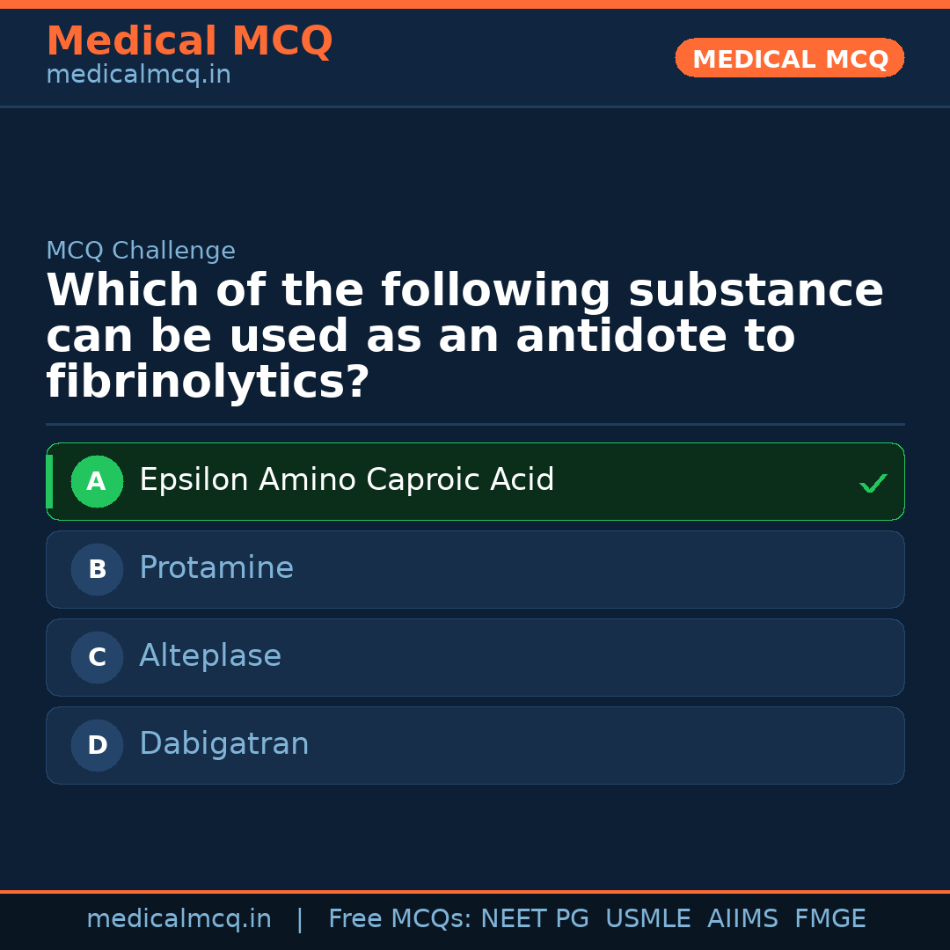Click the circular B badge icon

(97, 569)
